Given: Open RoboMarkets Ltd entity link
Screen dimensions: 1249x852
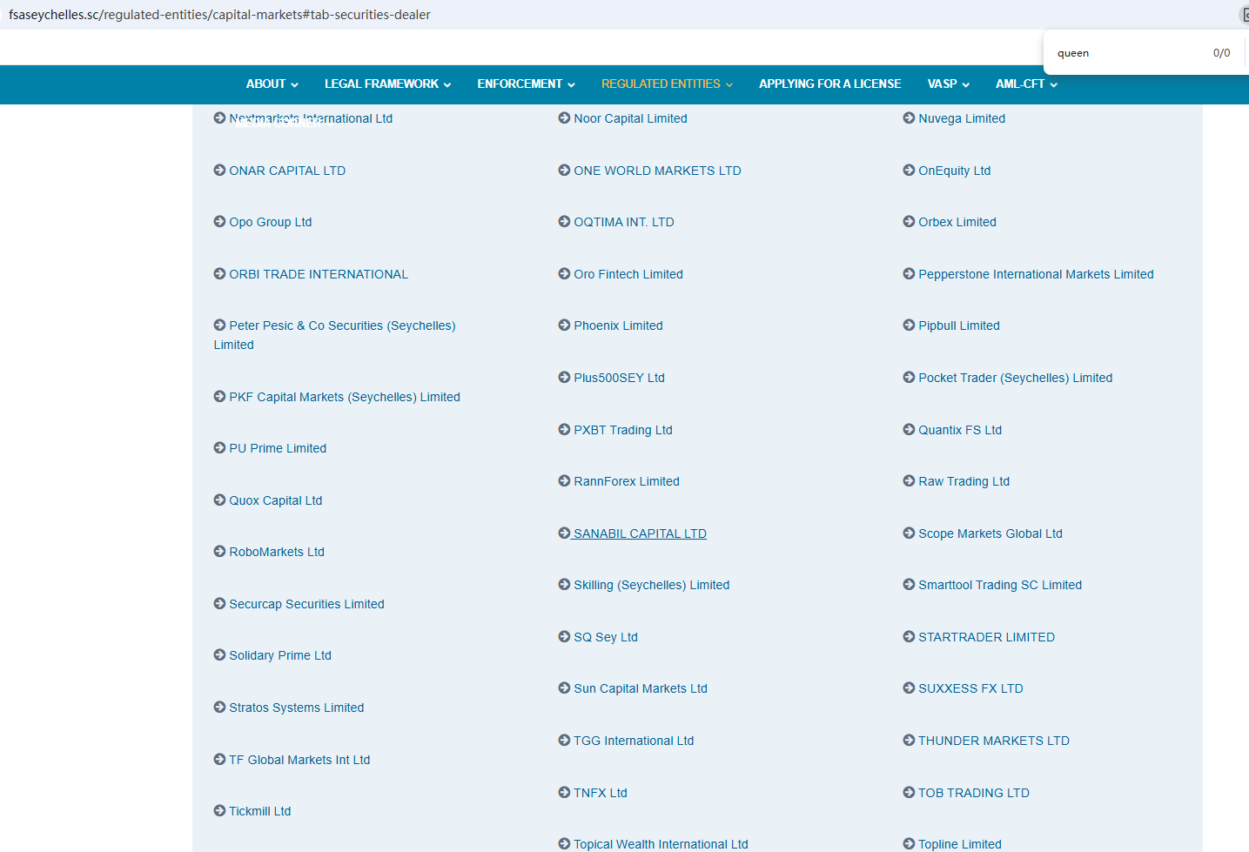Looking at the screenshot, I should pyautogui.click(x=277, y=552).
